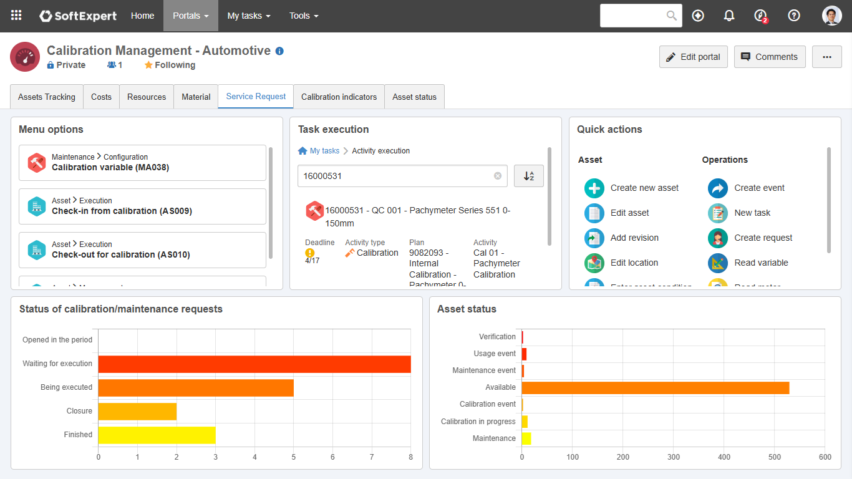852x479 pixels.
Task: Click the portal info icon next to the title
Action: tap(279, 51)
